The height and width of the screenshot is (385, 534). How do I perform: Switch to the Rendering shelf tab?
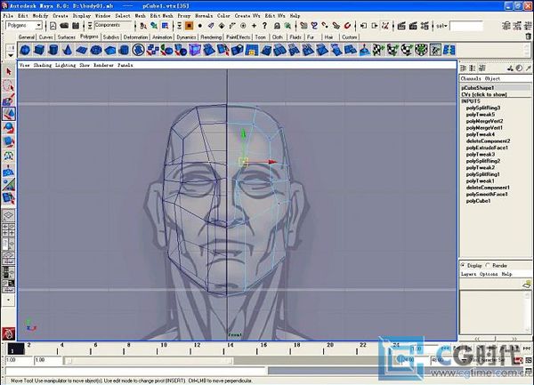[x=211, y=36]
